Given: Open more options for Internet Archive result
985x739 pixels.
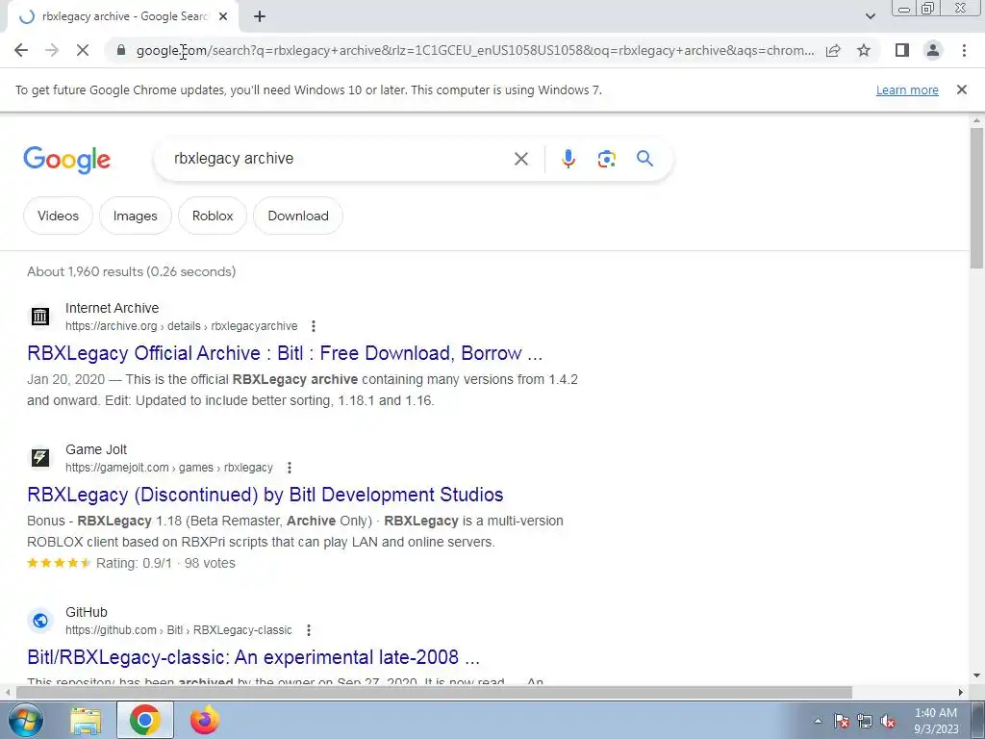Looking at the screenshot, I should pyautogui.click(x=313, y=326).
